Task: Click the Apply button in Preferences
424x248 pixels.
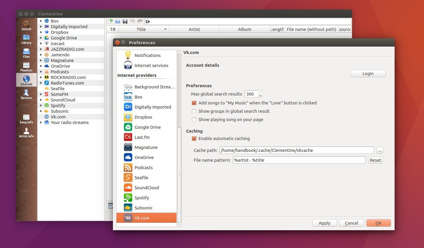Action: pyautogui.click(x=324, y=223)
